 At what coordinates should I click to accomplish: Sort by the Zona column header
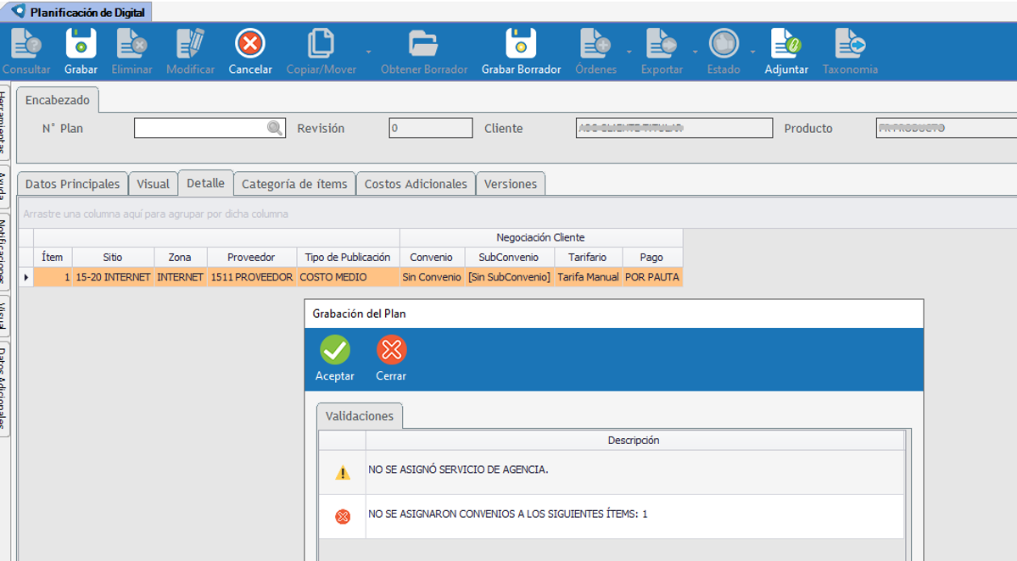(x=181, y=257)
